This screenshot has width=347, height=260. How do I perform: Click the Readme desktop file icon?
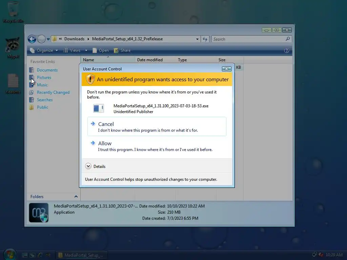click(13, 84)
